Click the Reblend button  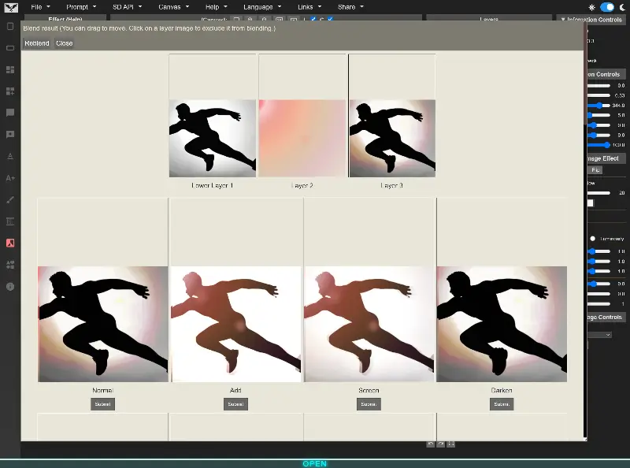click(37, 43)
